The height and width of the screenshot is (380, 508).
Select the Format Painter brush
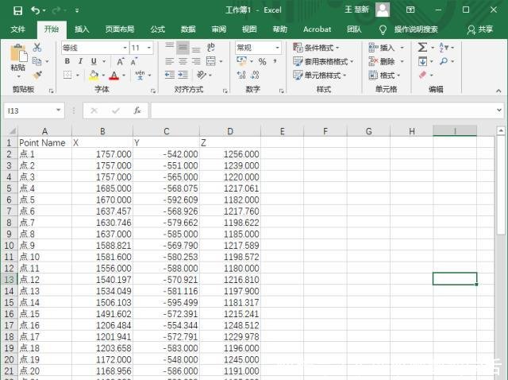pos(37,75)
